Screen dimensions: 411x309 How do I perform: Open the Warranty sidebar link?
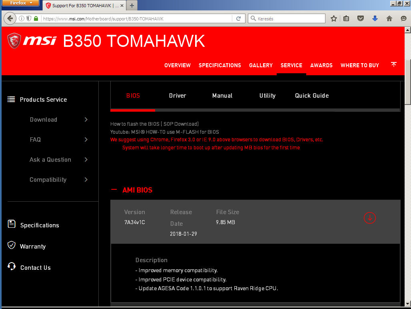click(33, 247)
